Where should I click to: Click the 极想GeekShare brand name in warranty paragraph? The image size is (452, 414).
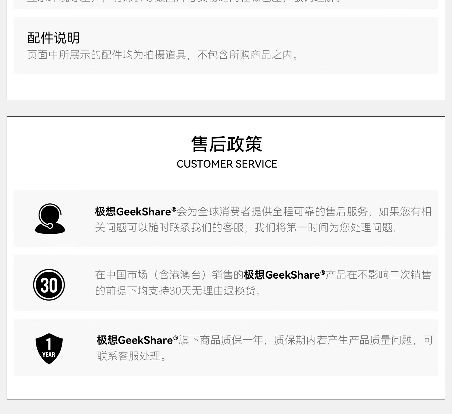(x=135, y=340)
